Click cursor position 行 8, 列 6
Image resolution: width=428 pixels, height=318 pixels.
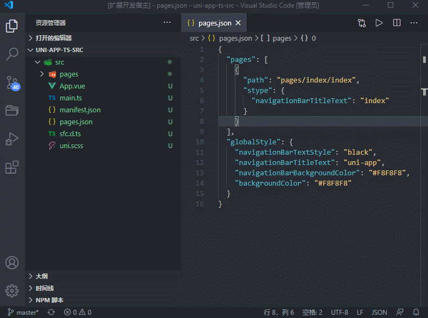pos(279,312)
